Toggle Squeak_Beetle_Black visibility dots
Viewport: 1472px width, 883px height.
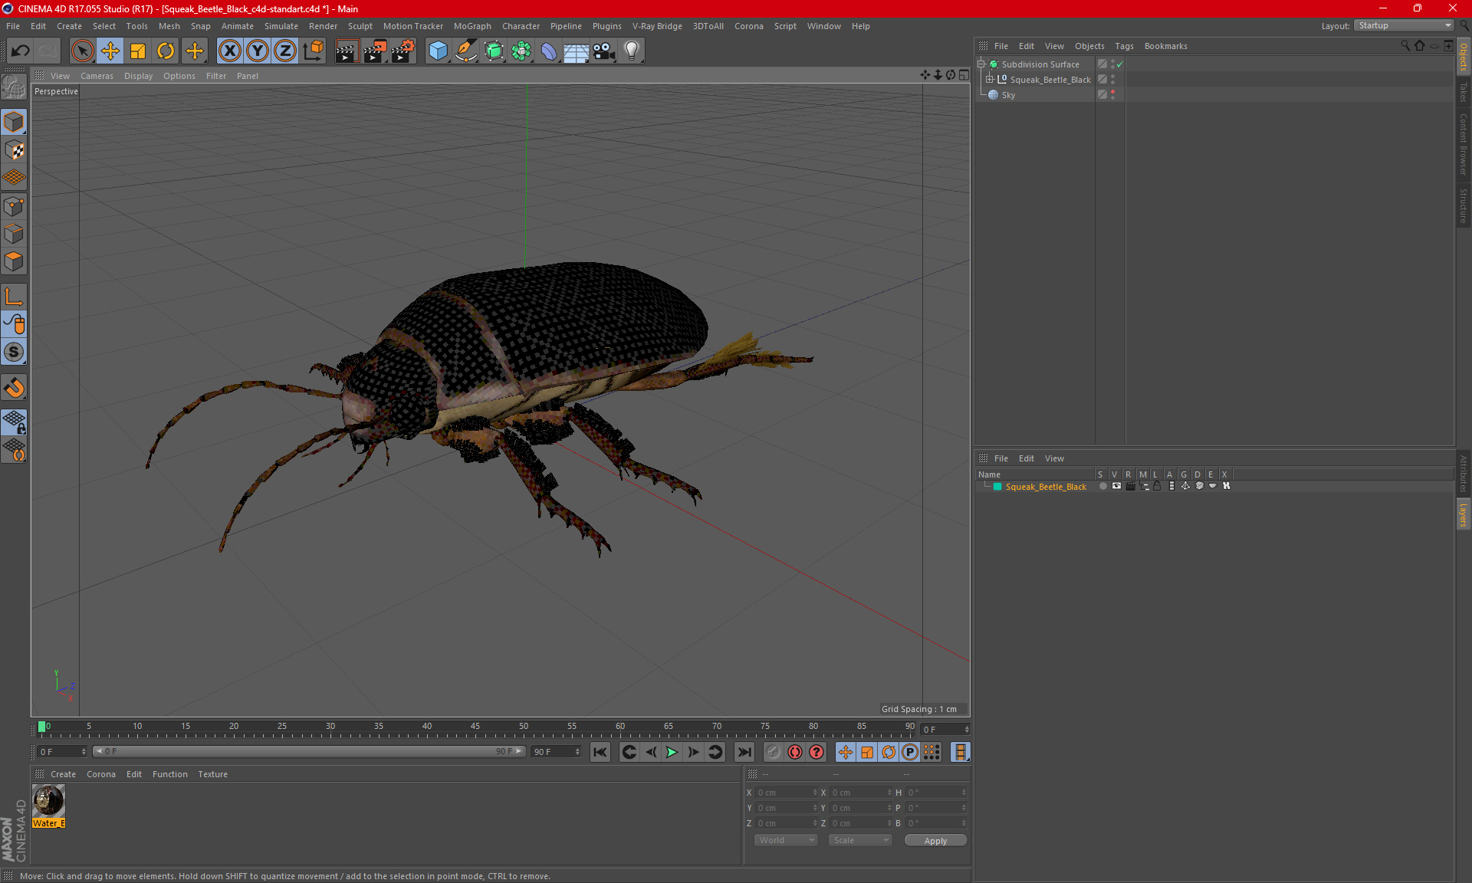pyautogui.click(x=1112, y=80)
